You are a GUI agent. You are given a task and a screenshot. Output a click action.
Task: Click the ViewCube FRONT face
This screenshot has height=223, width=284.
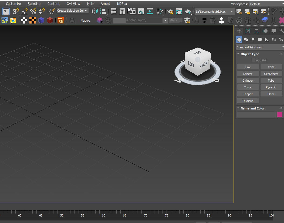[204, 65]
